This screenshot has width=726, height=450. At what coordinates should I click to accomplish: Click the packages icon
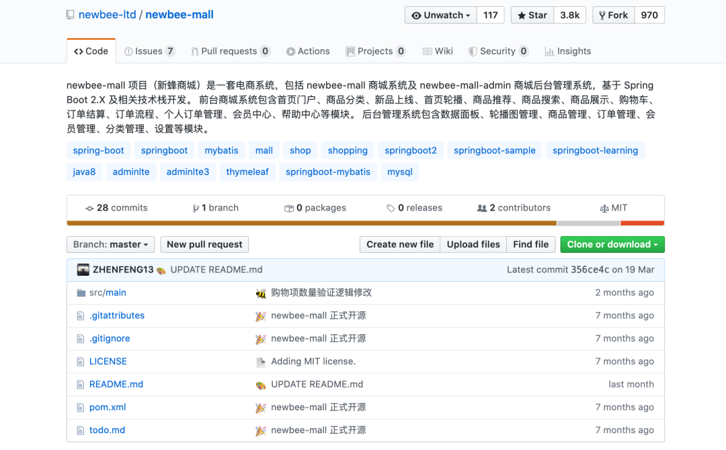pos(289,208)
